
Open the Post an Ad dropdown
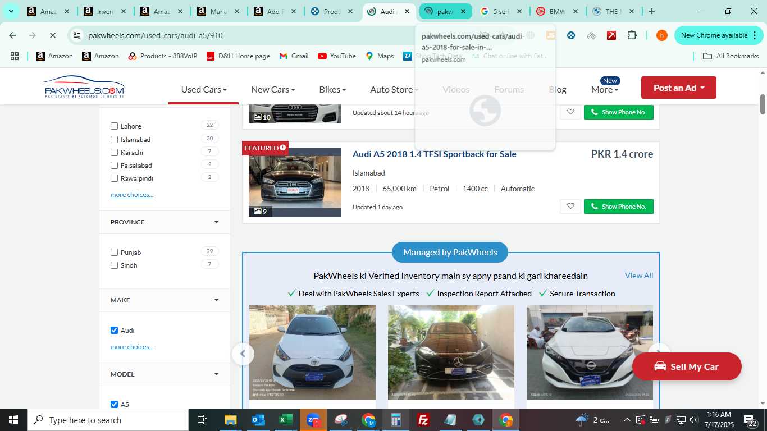(x=679, y=88)
